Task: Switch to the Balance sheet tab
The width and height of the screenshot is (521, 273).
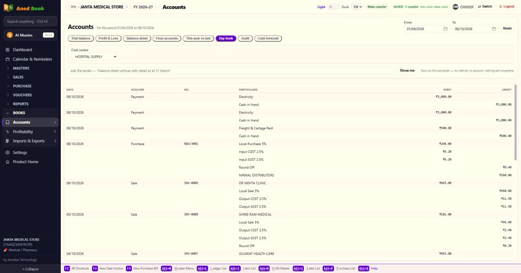Action: tap(137, 38)
